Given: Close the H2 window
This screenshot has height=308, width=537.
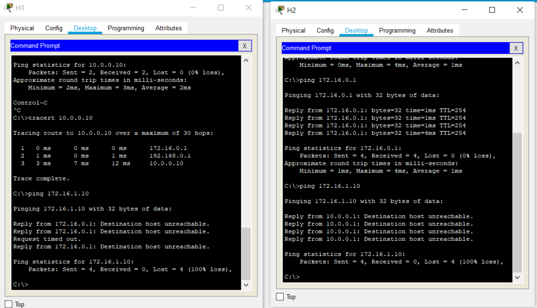Looking at the screenshot, I should [x=520, y=10].
